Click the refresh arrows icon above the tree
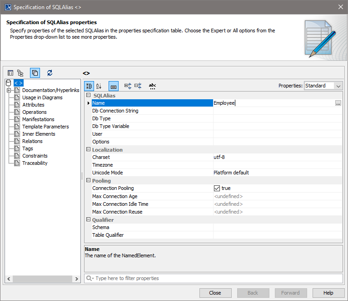348x301 pixels. tap(50, 73)
